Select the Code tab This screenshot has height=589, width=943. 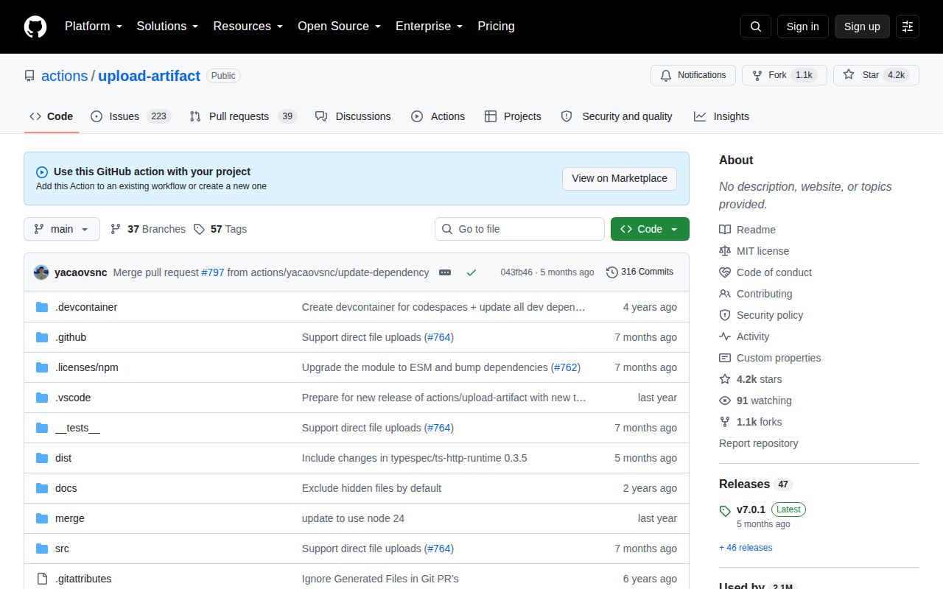[x=52, y=116]
